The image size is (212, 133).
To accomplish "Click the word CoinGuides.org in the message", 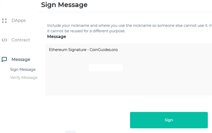I will tap(104, 50).
